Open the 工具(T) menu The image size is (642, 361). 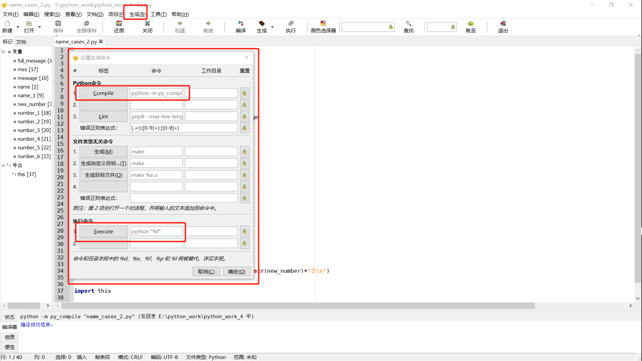158,14
